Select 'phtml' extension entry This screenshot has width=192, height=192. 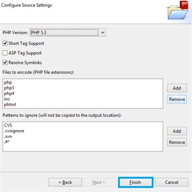click(x=10, y=104)
